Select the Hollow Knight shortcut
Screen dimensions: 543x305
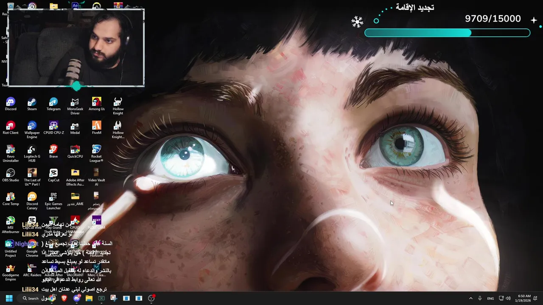(x=118, y=106)
